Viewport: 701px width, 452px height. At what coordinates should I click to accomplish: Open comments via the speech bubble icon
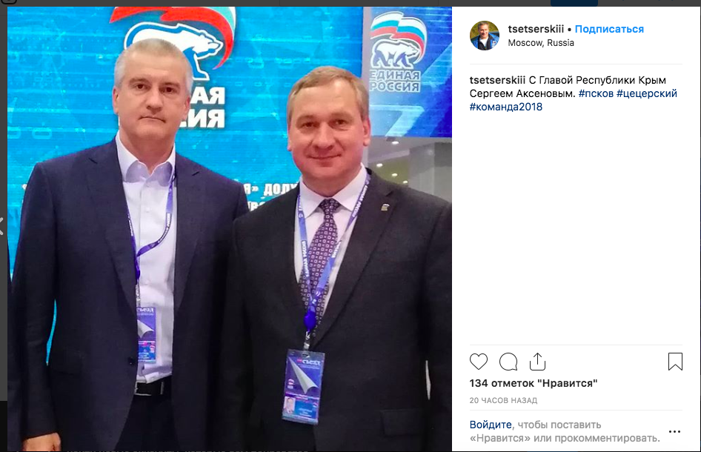[x=508, y=362]
